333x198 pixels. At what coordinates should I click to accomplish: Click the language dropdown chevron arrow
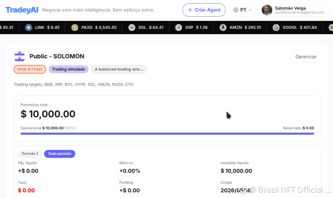point(250,10)
